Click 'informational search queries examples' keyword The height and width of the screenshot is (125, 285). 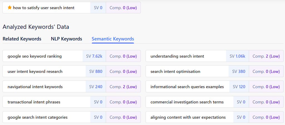point(187,87)
